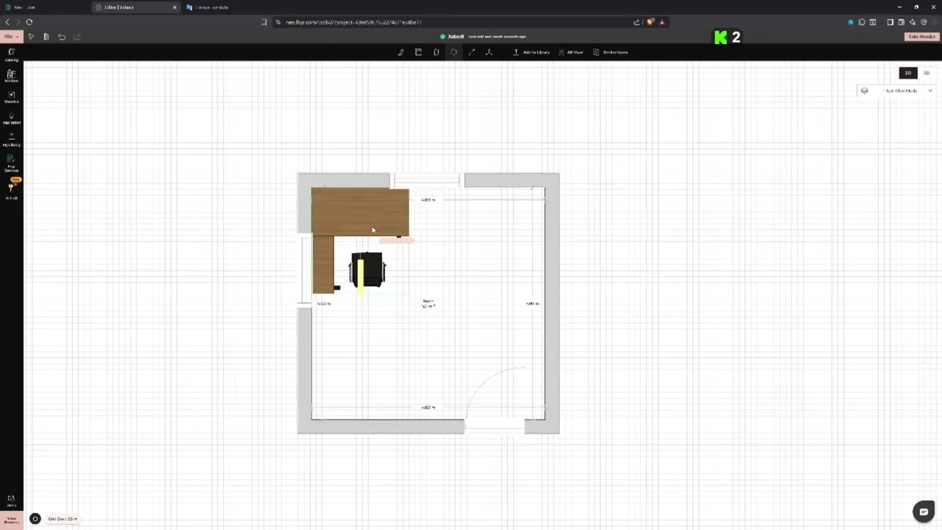Click the Undo arrow icon
942x530 pixels.
coord(62,37)
